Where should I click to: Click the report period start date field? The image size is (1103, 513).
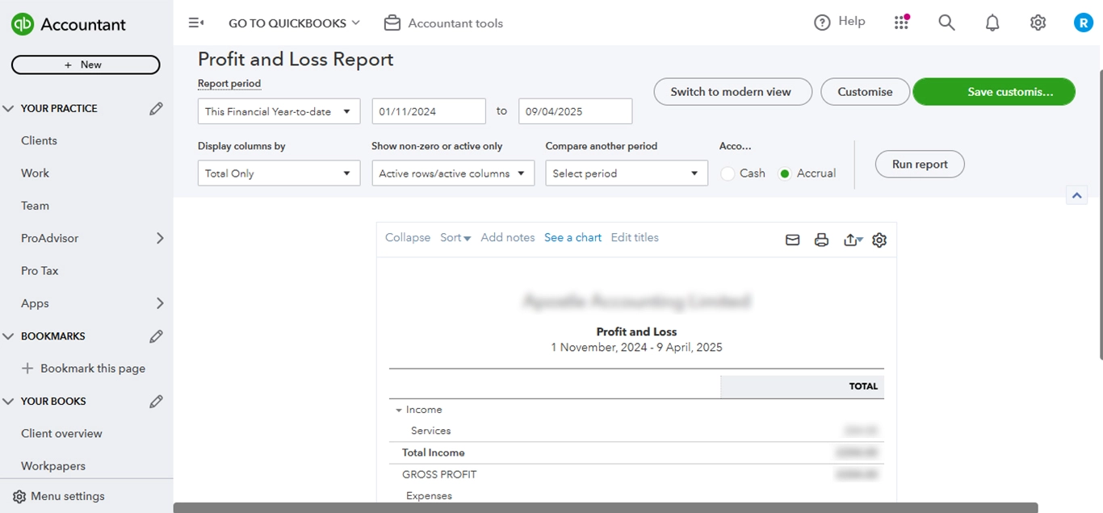(x=428, y=111)
